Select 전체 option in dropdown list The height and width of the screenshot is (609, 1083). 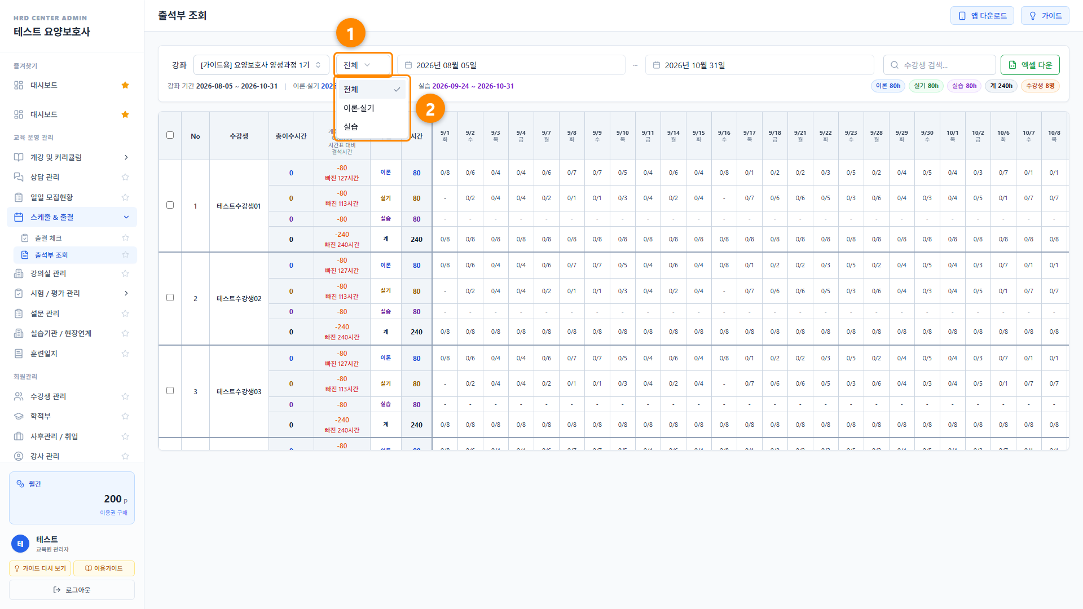(372, 90)
